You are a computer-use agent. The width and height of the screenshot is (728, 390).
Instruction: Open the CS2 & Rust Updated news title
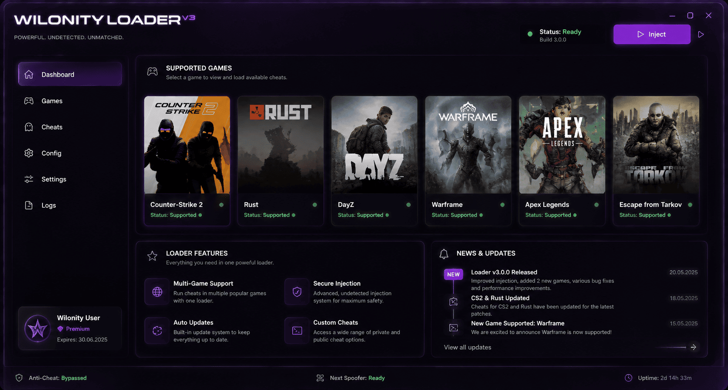click(x=500, y=298)
